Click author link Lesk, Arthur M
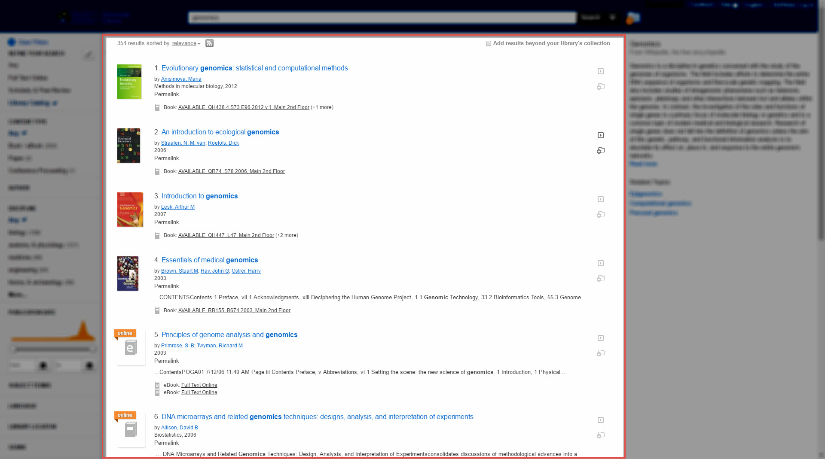 point(177,207)
